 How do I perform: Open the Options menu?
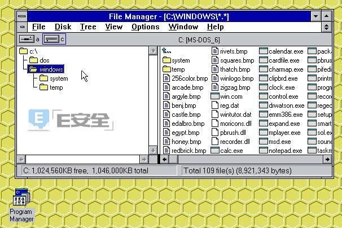[x=146, y=27]
